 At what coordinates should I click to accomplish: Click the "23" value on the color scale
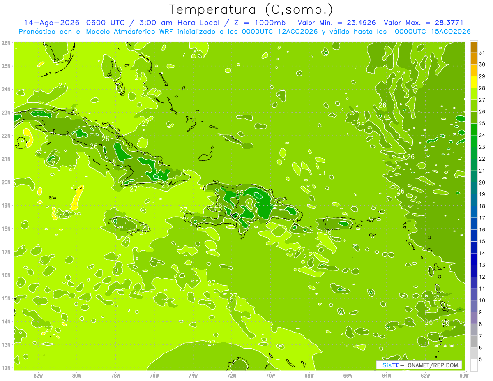pyautogui.click(x=482, y=147)
